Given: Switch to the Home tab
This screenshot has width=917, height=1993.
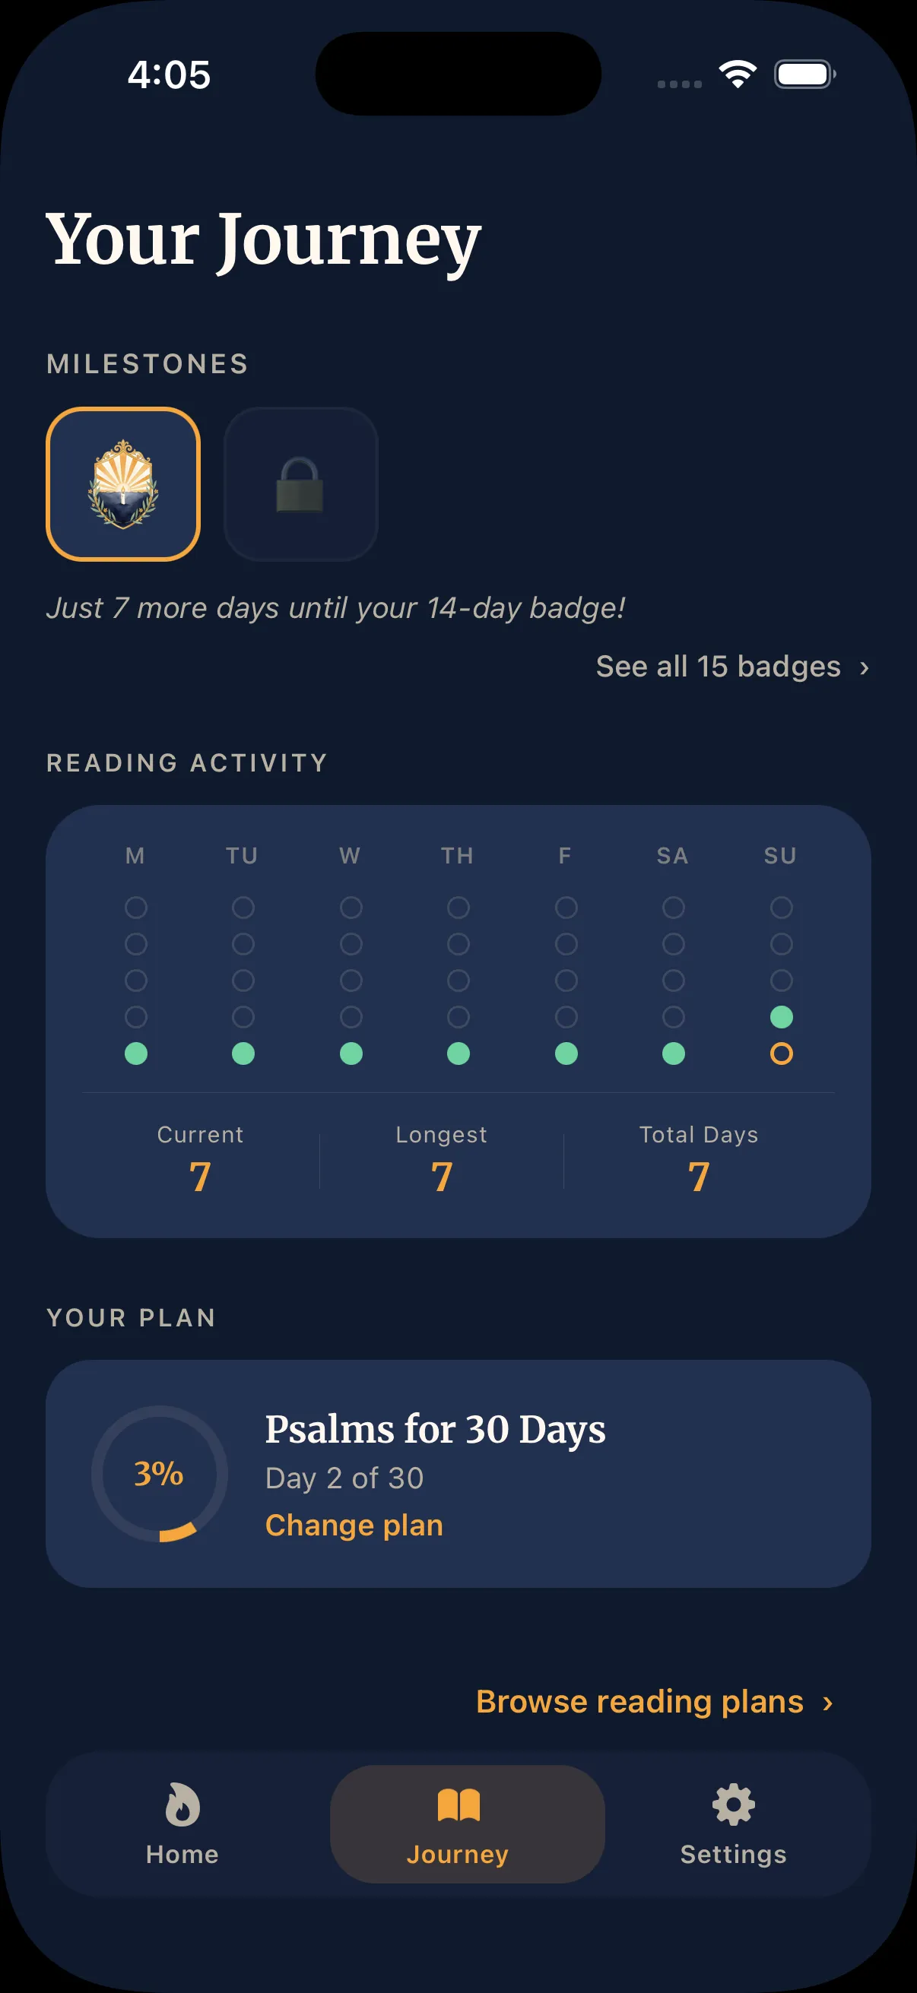Looking at the screenshot, I should [x=182, y=1823].
